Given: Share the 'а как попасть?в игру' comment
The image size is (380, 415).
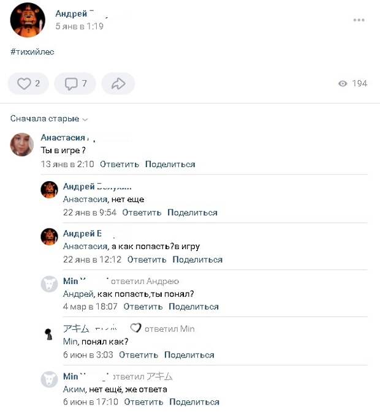Looking at the screenshot, I should 197,260.
